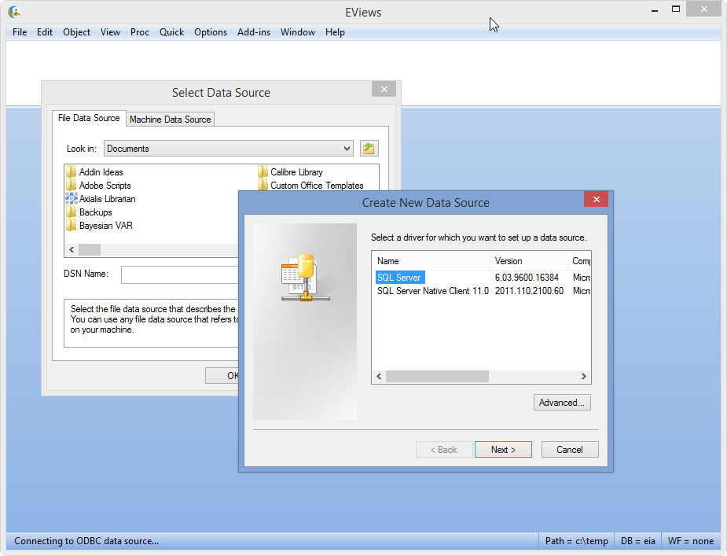Open the Calibre Library folder
Viewport: 727px width, 556px height.
[296, 171]
